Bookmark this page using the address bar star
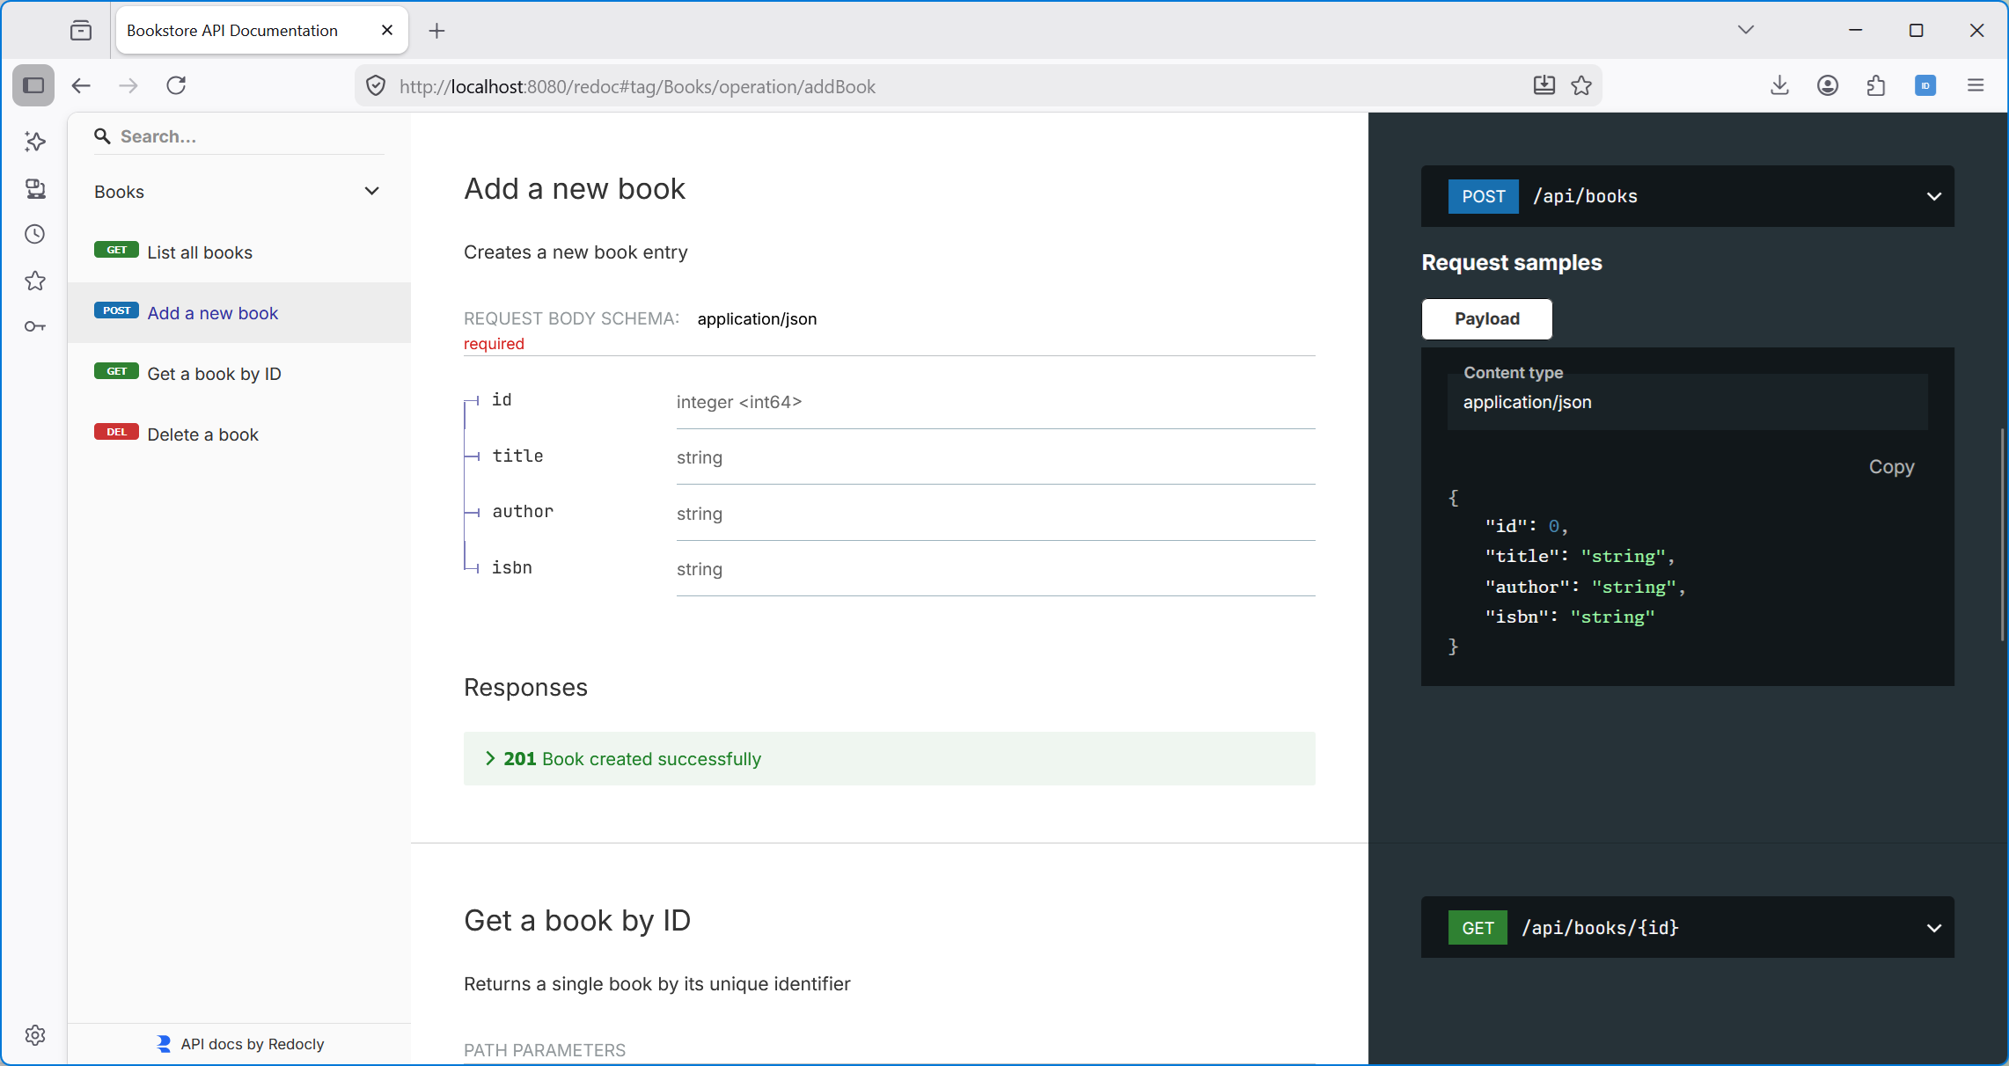 click(x=1581, y=85)
